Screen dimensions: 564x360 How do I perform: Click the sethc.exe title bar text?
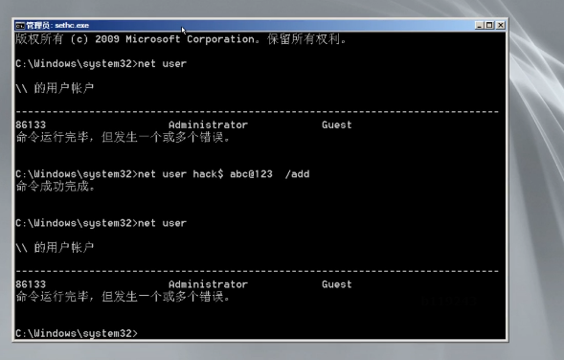57,26
